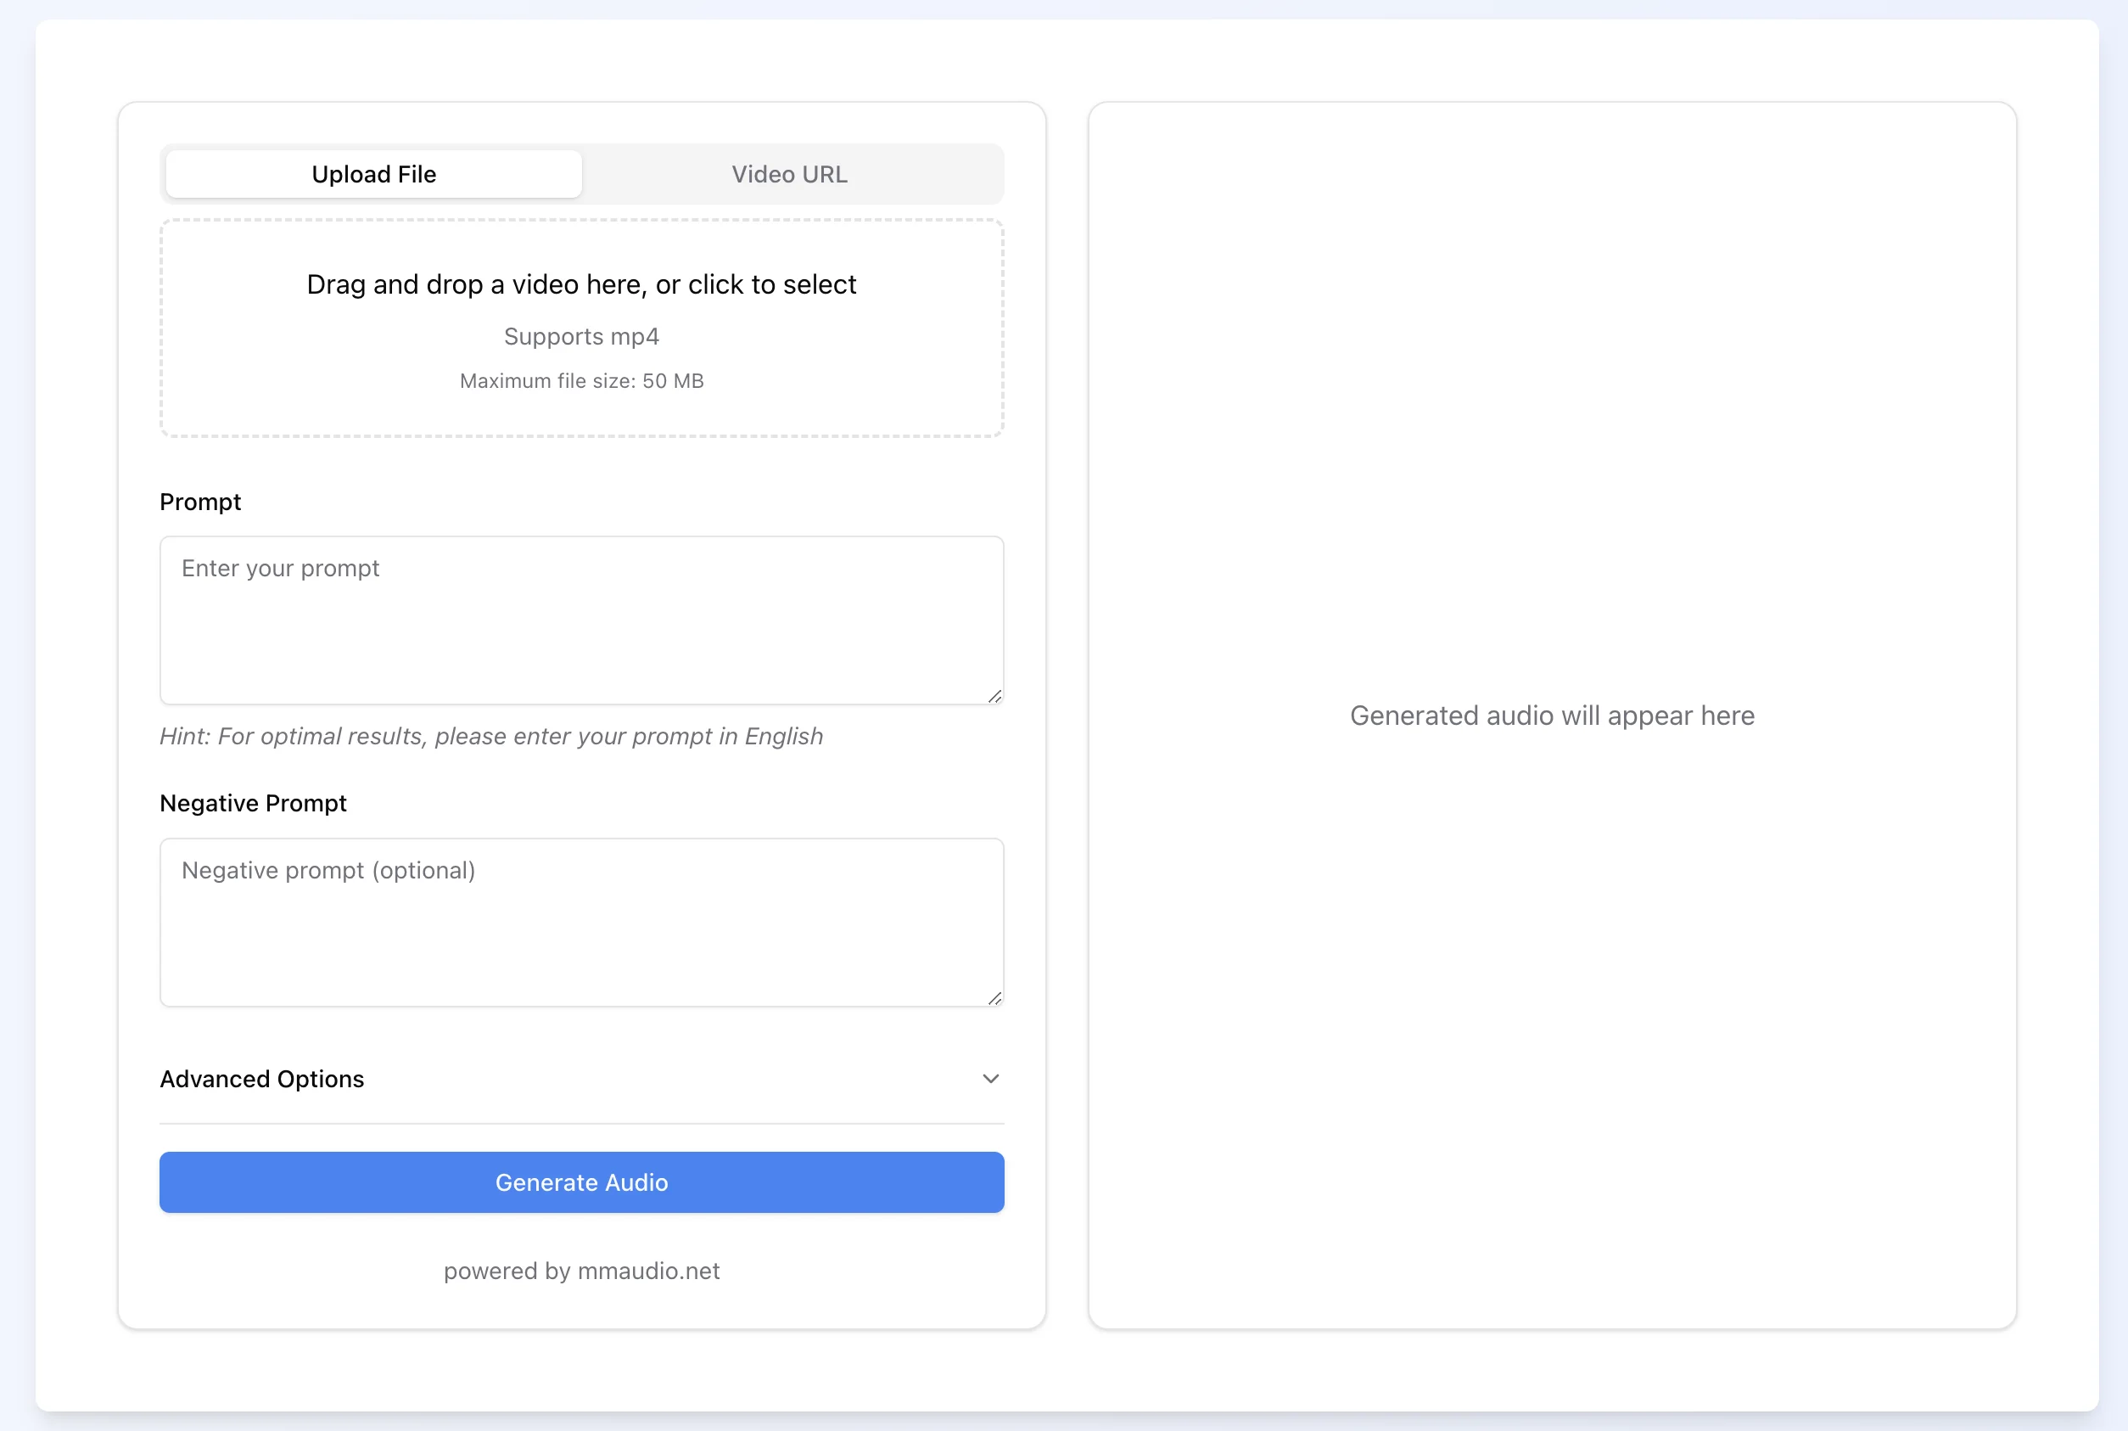
Task: Click the word 'Generate' on blue button
Action: 546,1183
